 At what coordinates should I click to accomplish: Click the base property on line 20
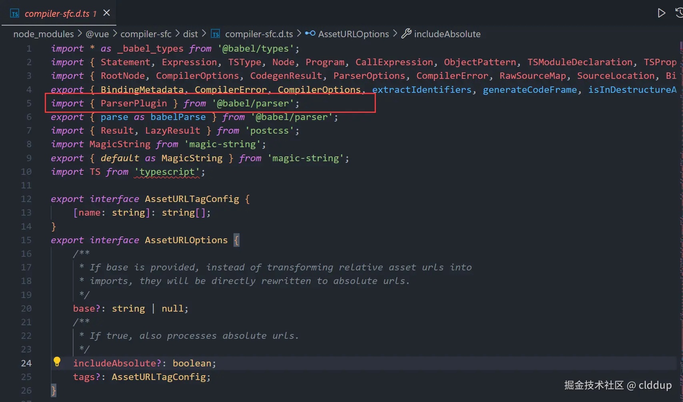84,308
